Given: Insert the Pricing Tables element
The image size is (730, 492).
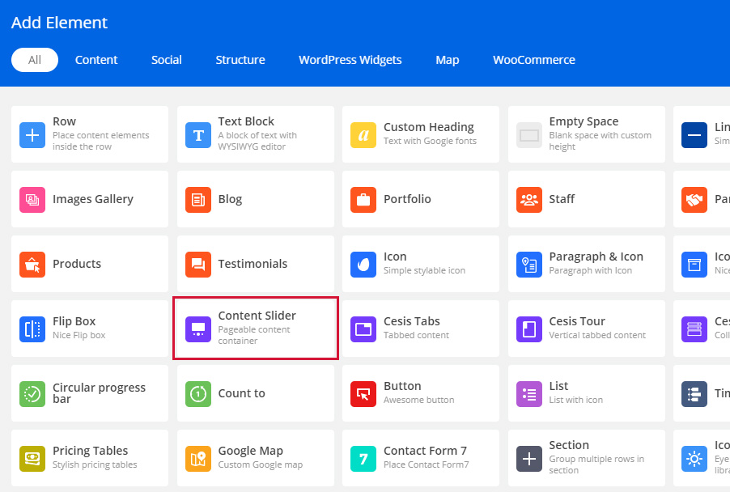Looking at the screenshot, I should pyautogui.click(x=90, y=457).
